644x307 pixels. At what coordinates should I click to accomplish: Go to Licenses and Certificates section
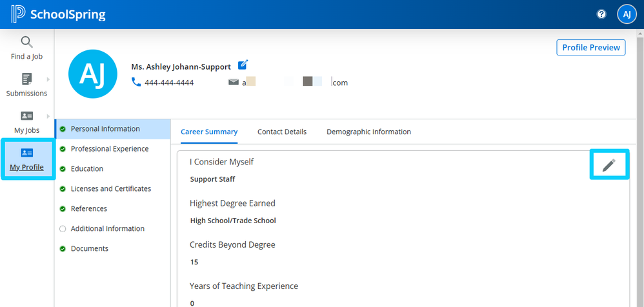pos(110,189)
